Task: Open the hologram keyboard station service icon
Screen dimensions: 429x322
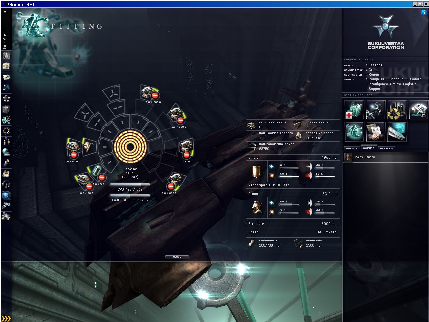Action: pos(397,131)
